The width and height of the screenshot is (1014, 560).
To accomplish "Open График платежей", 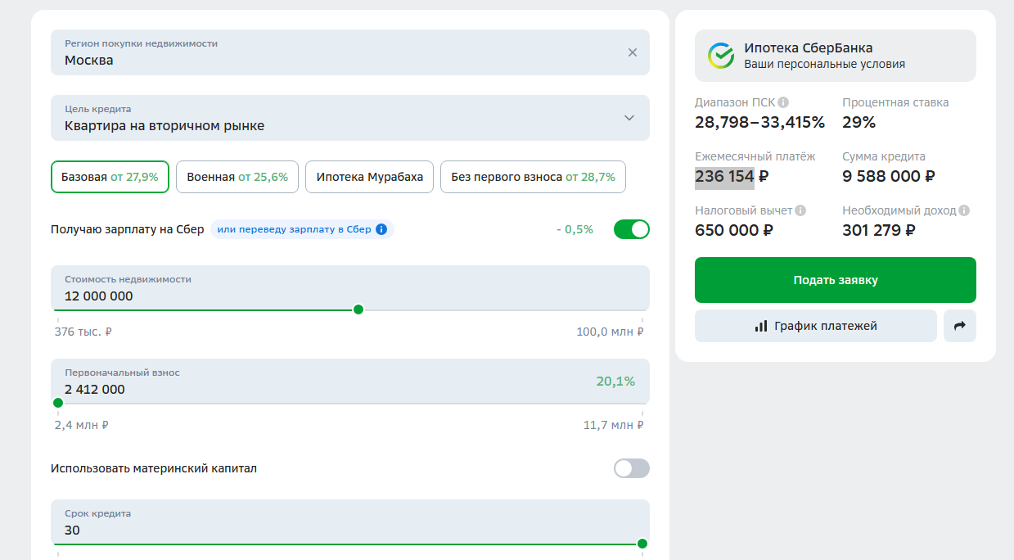I will [816, 326].
